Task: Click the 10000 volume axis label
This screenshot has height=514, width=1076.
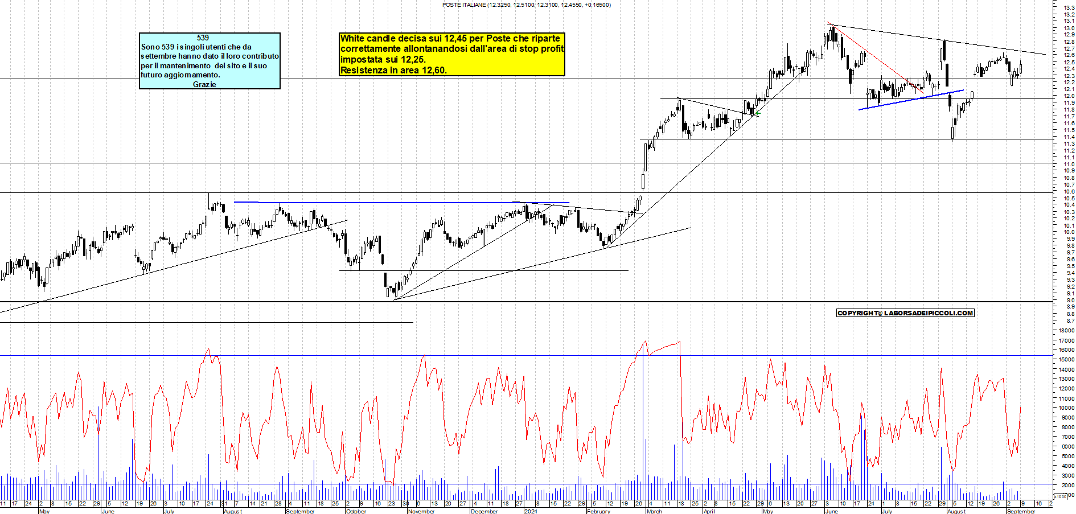Action: pyautogui.click(x=1066, y=408)
